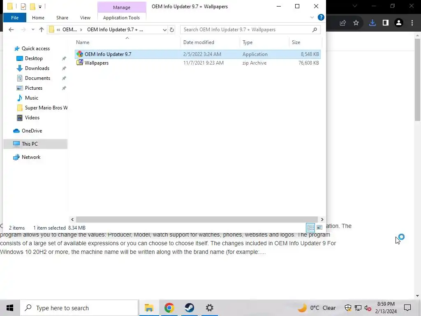Open Chrome three-dot menu

[x=412, y=23]
